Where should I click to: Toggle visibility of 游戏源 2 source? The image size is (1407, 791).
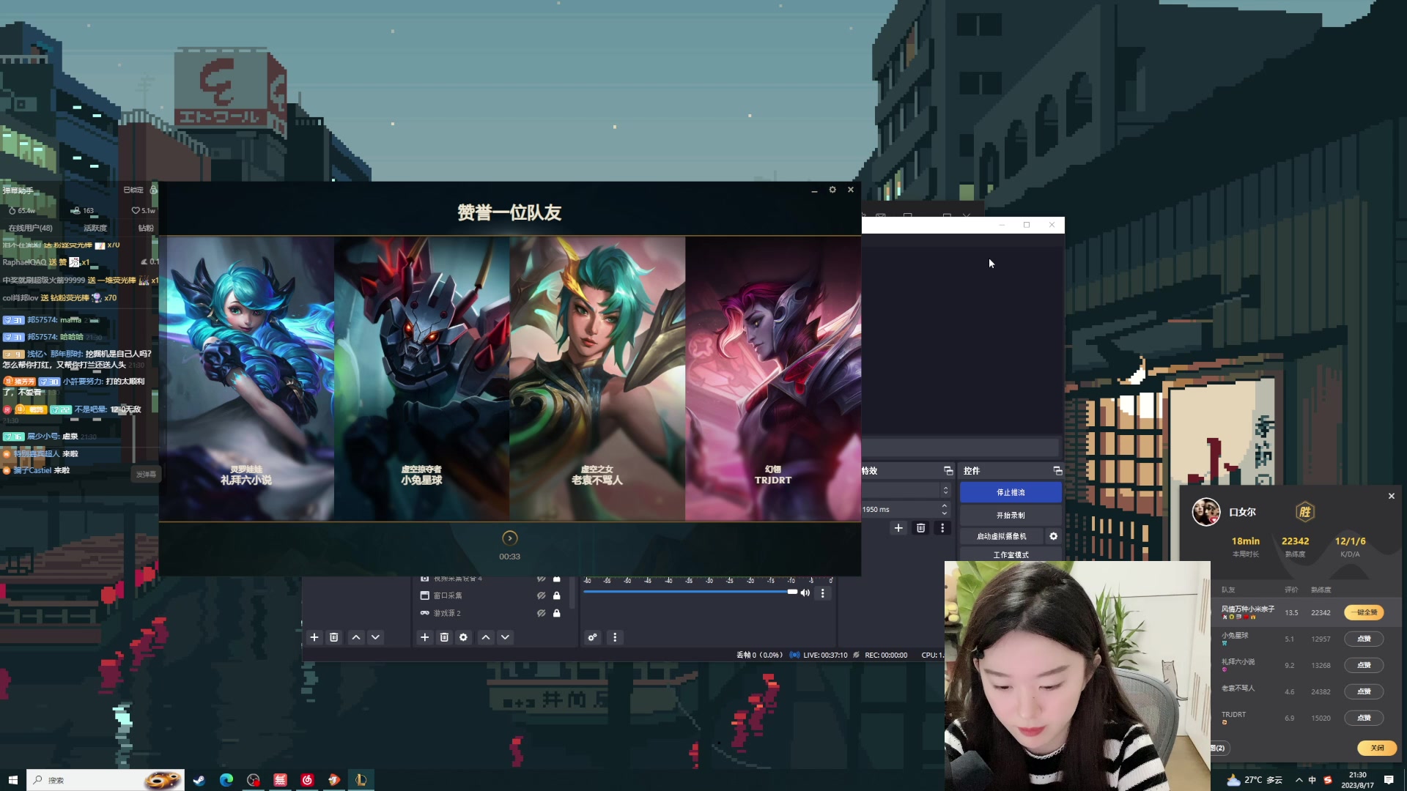coord(541,613)
